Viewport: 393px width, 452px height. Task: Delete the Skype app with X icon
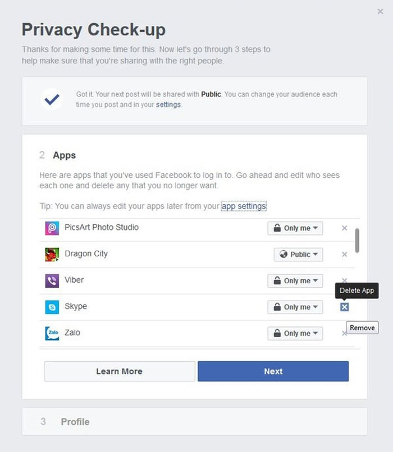pyautogui.click(x=344, y=307)
